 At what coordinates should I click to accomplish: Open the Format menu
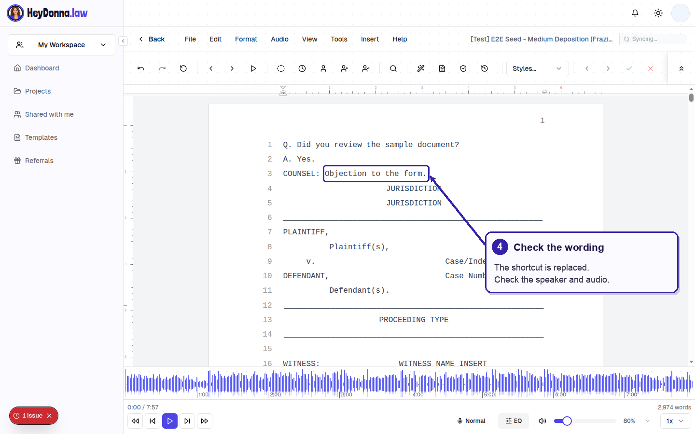pyautogui.click(x=246, y=39)
